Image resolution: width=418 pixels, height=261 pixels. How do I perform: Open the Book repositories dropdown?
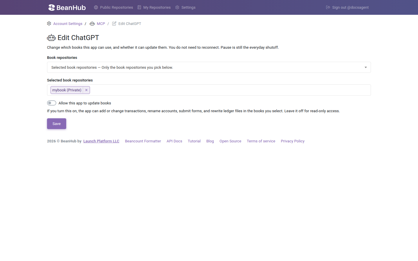tap(209, 67)
